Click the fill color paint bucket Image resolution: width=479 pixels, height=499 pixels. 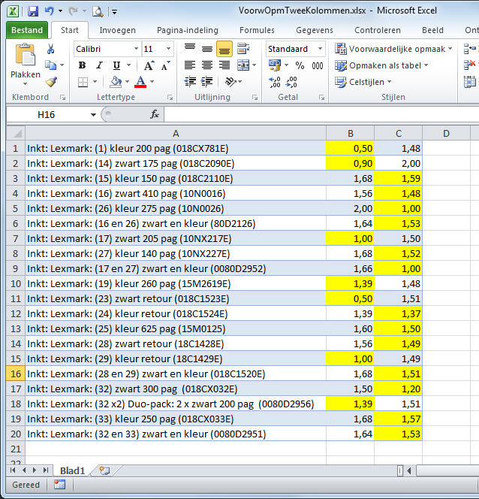116,82
